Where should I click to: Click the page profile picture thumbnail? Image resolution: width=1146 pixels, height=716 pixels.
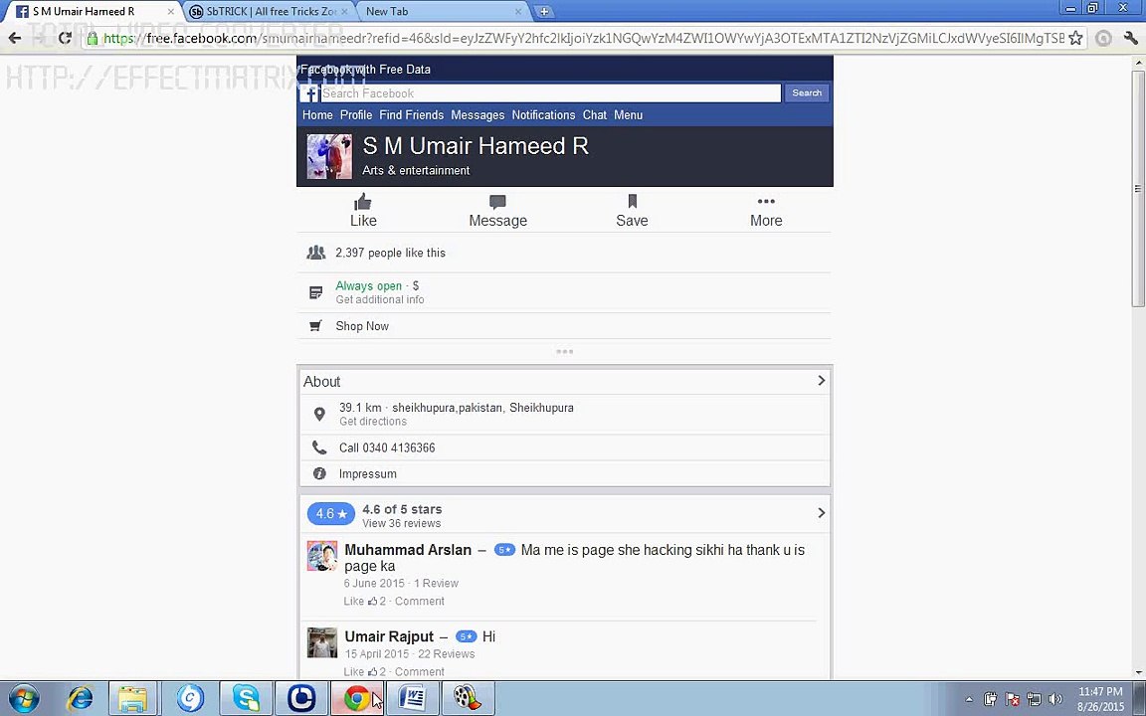tap(329, 156)
